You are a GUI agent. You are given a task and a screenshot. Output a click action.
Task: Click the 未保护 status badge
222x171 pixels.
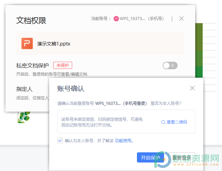coord(63,65)
